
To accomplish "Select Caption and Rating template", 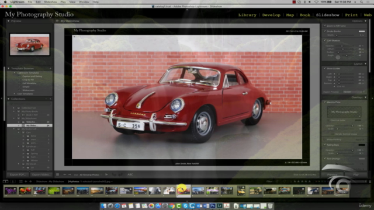I will pyautogui.click(x=32, y=76).
